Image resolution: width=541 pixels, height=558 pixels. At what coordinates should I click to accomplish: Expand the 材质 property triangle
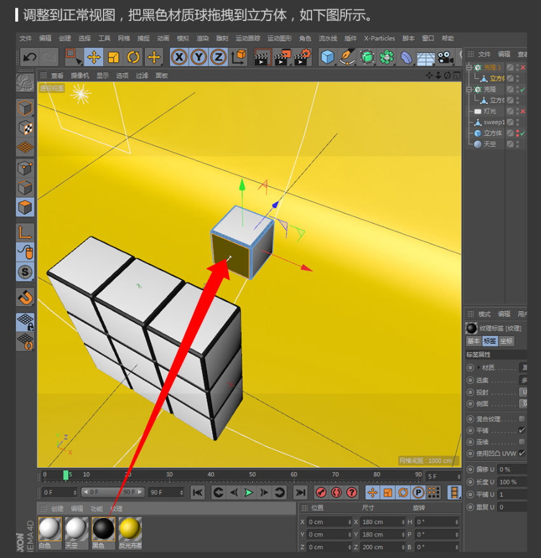(478, 368)
